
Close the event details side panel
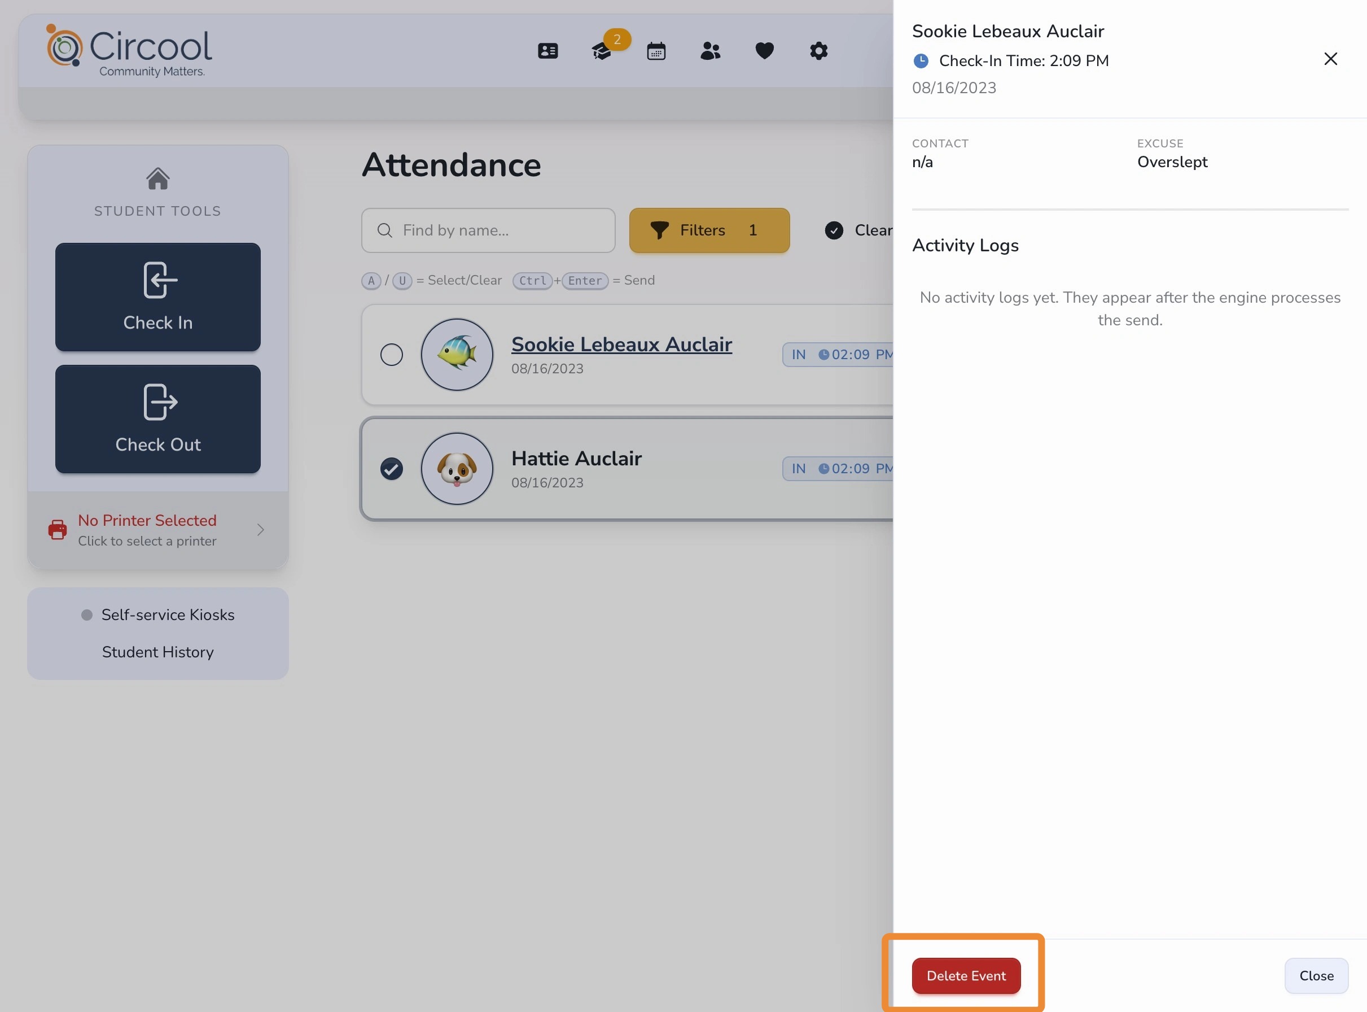tap(1330, 59)
